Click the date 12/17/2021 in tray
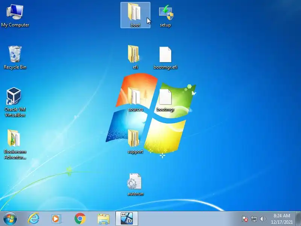This screenshot has width=301, height=226. tap(282, 222)
